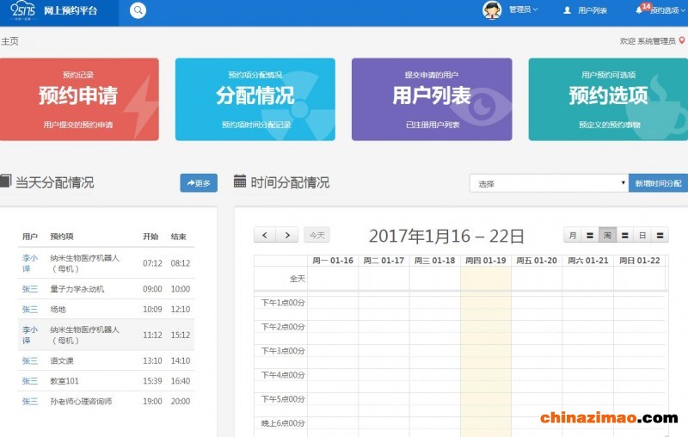Click user link 李小泽 in first table row
The width and height of the screenshot is (688, 437).
coord(29,262)
